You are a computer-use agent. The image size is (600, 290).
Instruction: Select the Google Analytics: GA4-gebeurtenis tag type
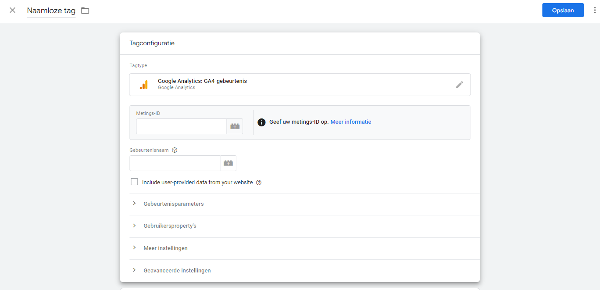(x=300, y=85)
